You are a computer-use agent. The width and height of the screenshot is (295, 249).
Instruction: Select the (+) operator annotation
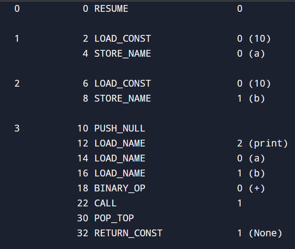257,188
